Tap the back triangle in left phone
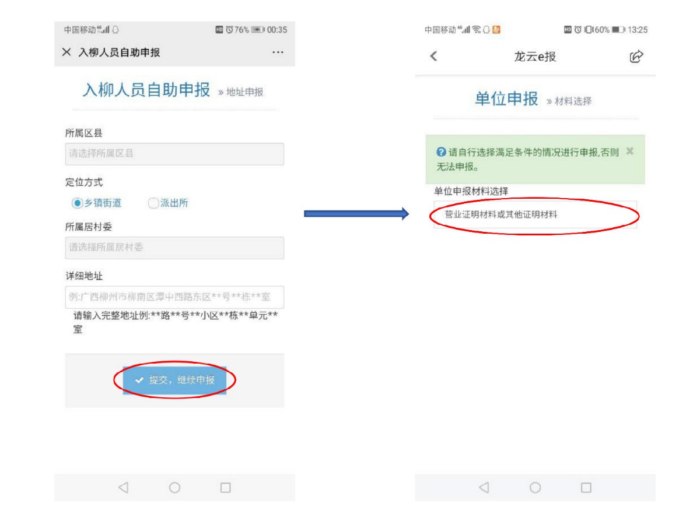The height and width of the screenshot is (511, 700). tap(123, 488)
